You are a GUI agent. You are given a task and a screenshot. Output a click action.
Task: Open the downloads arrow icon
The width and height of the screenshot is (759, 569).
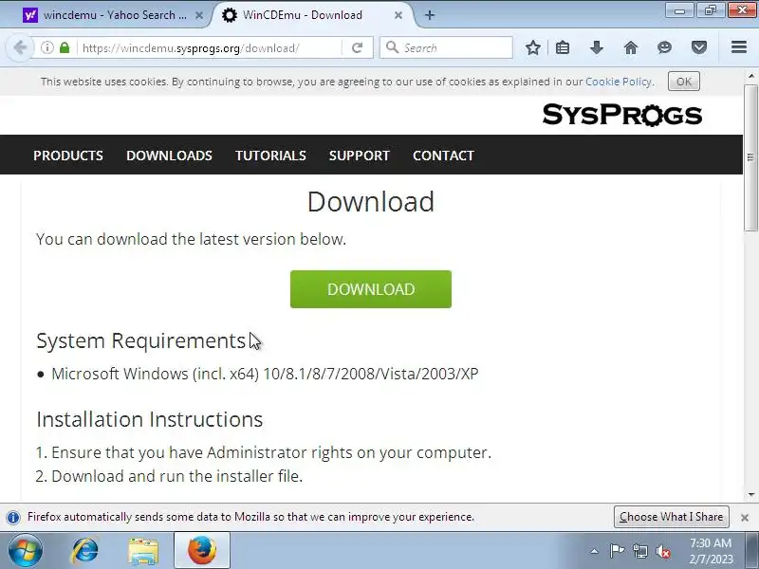point(597,48)
